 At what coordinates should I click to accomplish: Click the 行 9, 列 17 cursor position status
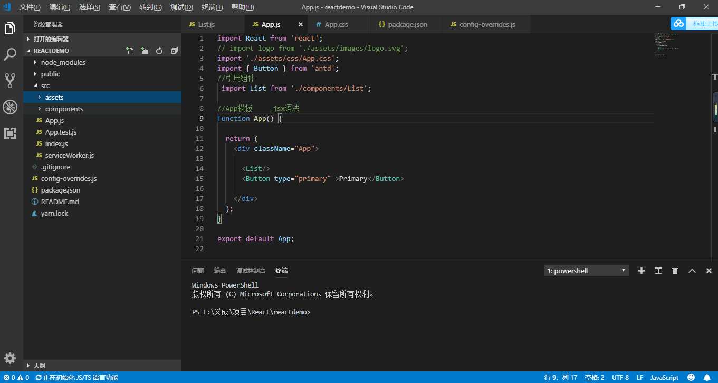click(x=560, y=377)
